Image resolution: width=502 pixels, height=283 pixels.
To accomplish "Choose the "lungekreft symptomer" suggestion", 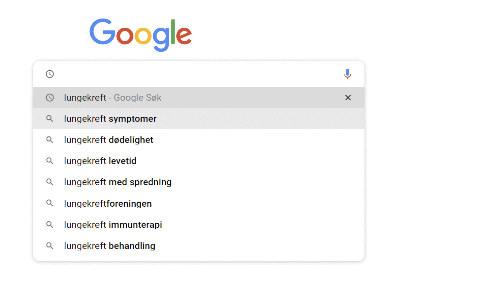I will pos(110,119).
